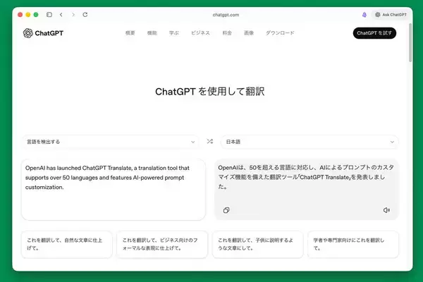Click the ChatGPT を試す button
The image size is (423, 282).
[x=374, y=33]
